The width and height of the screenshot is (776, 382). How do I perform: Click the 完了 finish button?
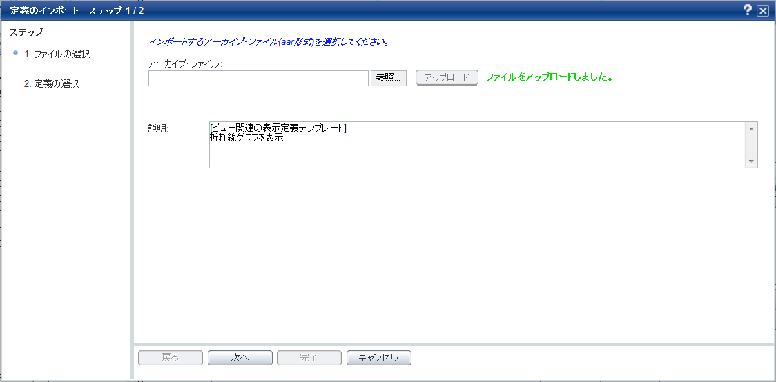point(309,358)
